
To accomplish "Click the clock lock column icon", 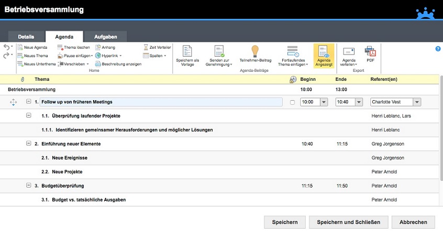I will click(x=293, y=80).
